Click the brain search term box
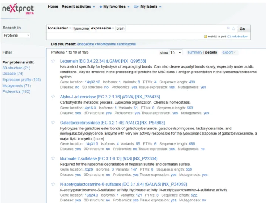 click(120, 28)
